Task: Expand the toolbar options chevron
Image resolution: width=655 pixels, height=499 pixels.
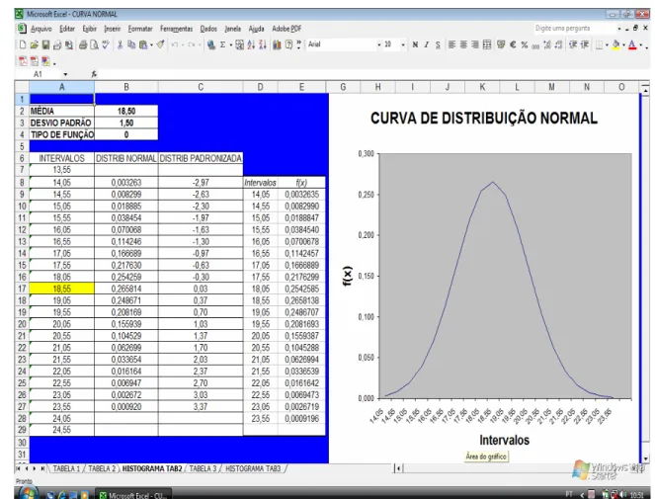Action: 298,44
